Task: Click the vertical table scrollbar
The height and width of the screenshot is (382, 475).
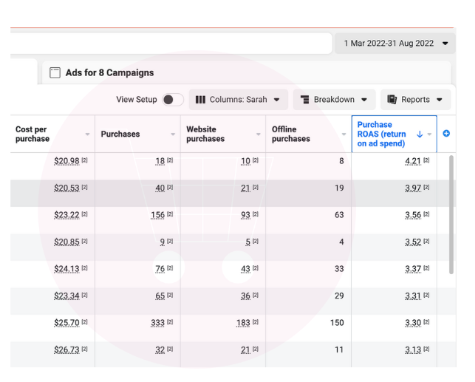Action: pos(451,214)
